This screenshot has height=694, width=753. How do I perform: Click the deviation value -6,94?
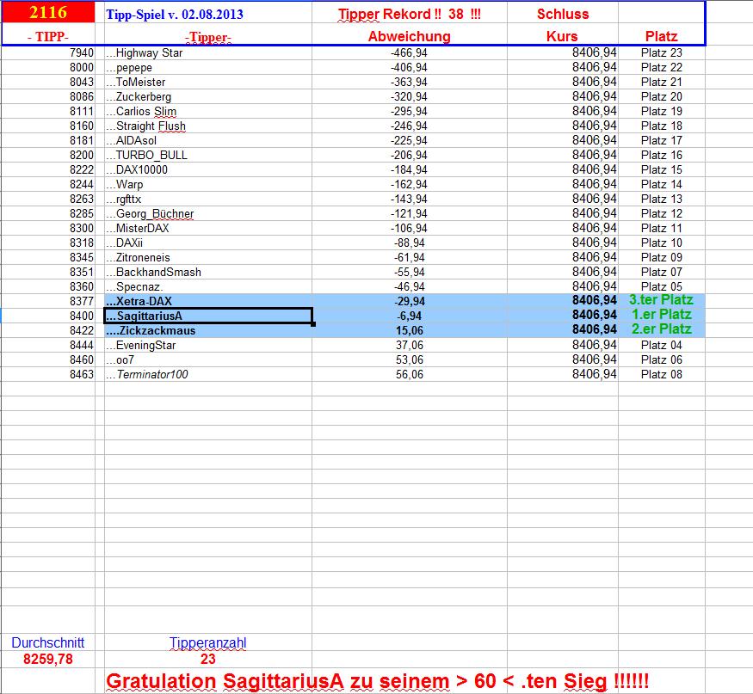(409, 316)
